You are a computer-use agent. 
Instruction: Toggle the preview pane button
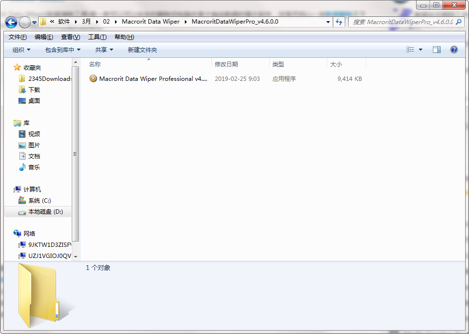(x=437, y=50)
